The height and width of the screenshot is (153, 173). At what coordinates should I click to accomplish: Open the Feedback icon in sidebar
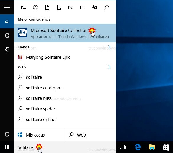tap(7, 50)
